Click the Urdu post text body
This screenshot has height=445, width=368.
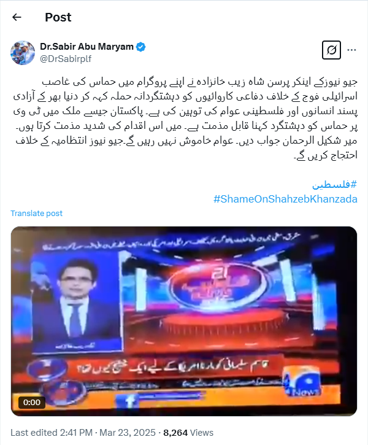[185, 118]
